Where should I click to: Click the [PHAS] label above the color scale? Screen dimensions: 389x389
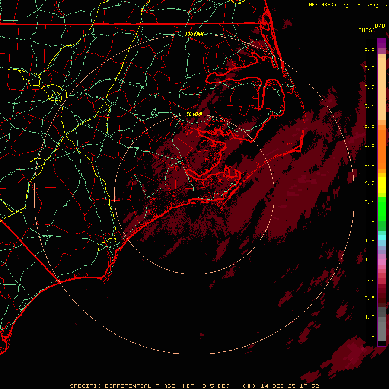click(365, 30)
